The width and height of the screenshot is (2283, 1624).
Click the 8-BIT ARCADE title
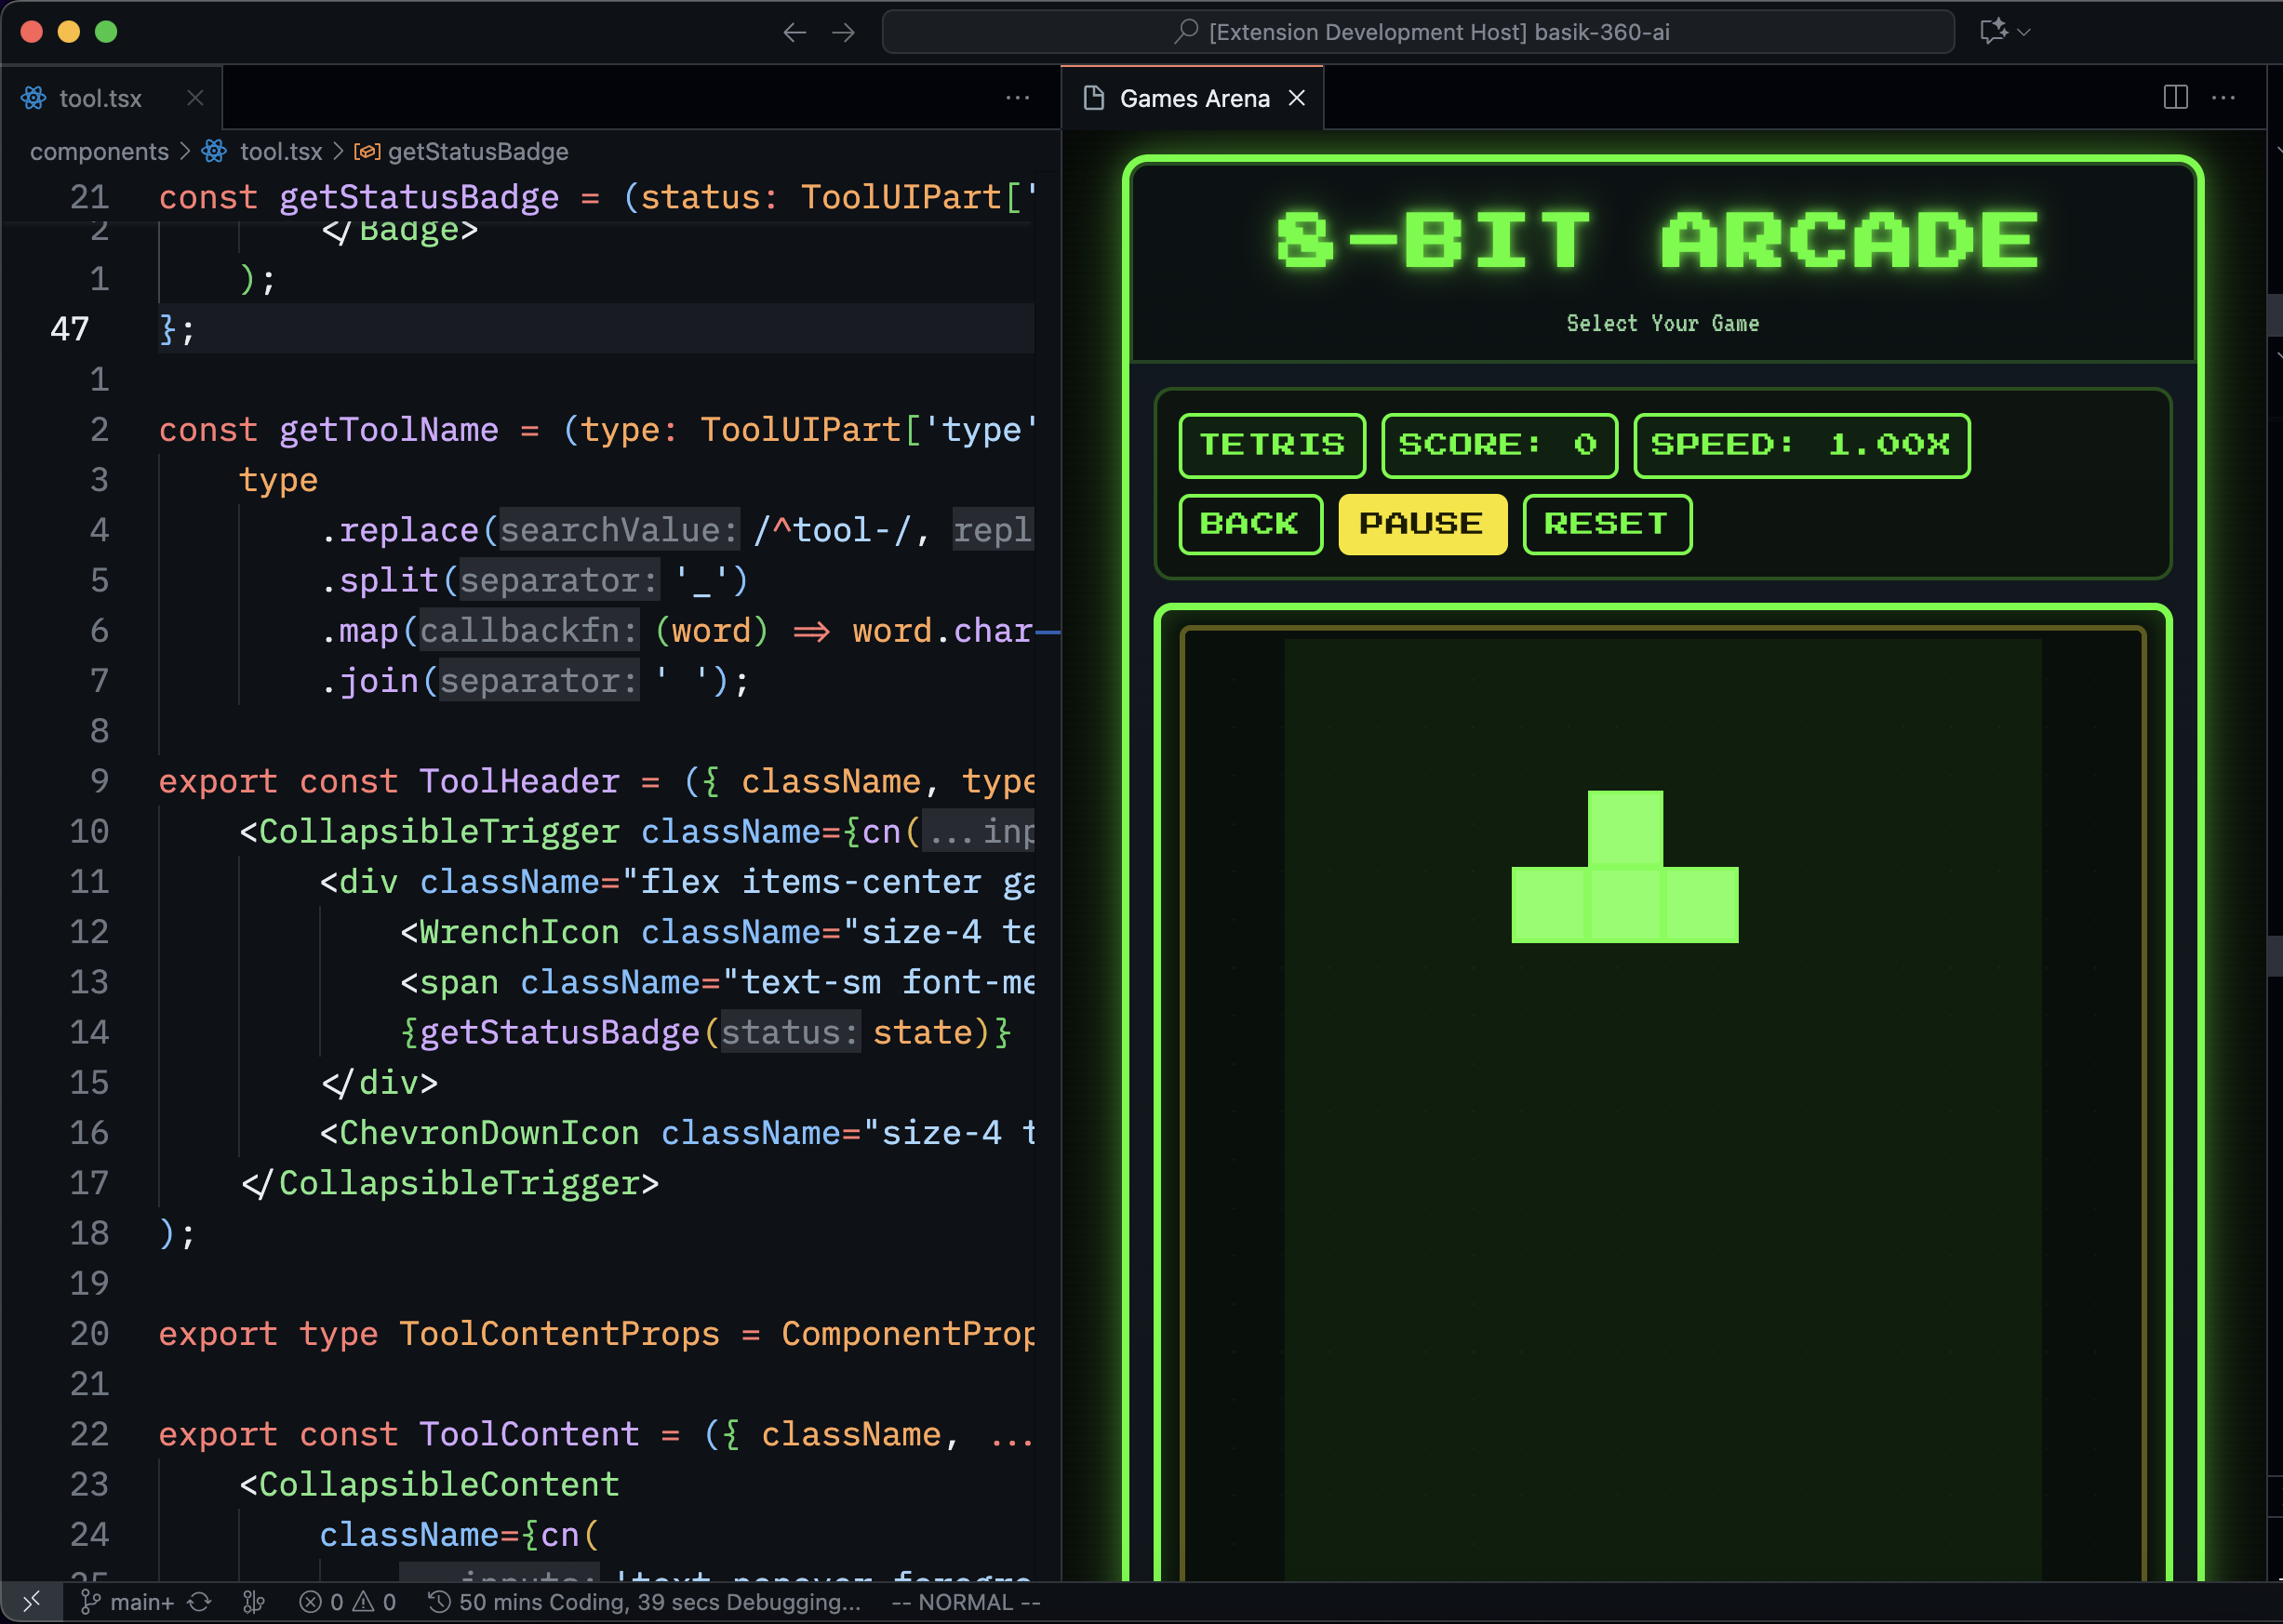[x=1657, y=240]
